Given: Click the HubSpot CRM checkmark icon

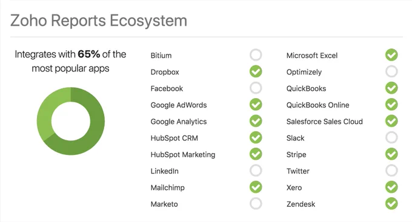Looking at the screenshot, I should 256,138.
